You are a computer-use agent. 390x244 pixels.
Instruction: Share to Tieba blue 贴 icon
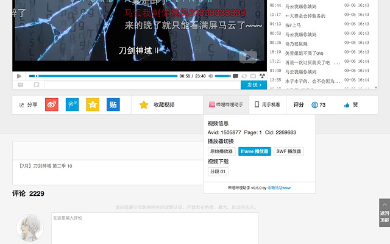tap(113, 105)
